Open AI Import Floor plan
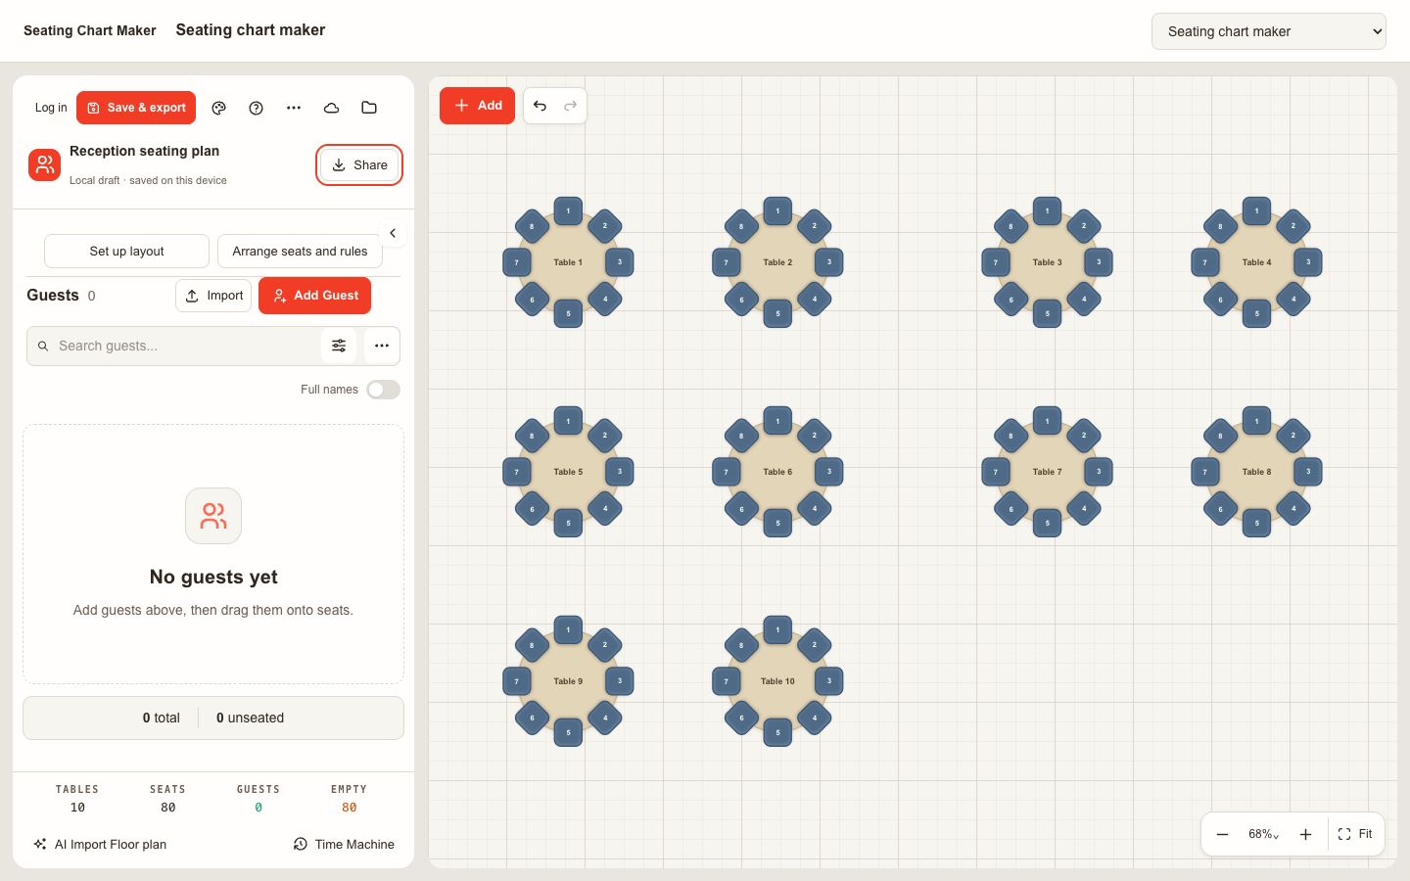 (100, 844)
